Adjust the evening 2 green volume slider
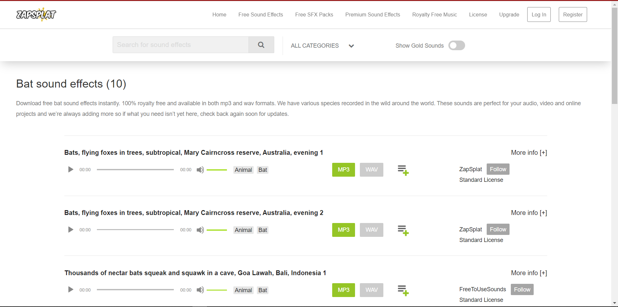Viewport: 618px width, 307px height. [217, 230]
